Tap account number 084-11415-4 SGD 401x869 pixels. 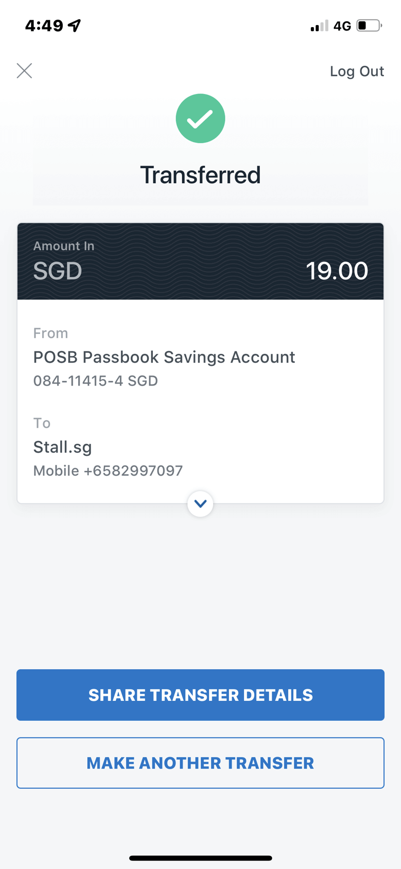click(x=95, y=381)
